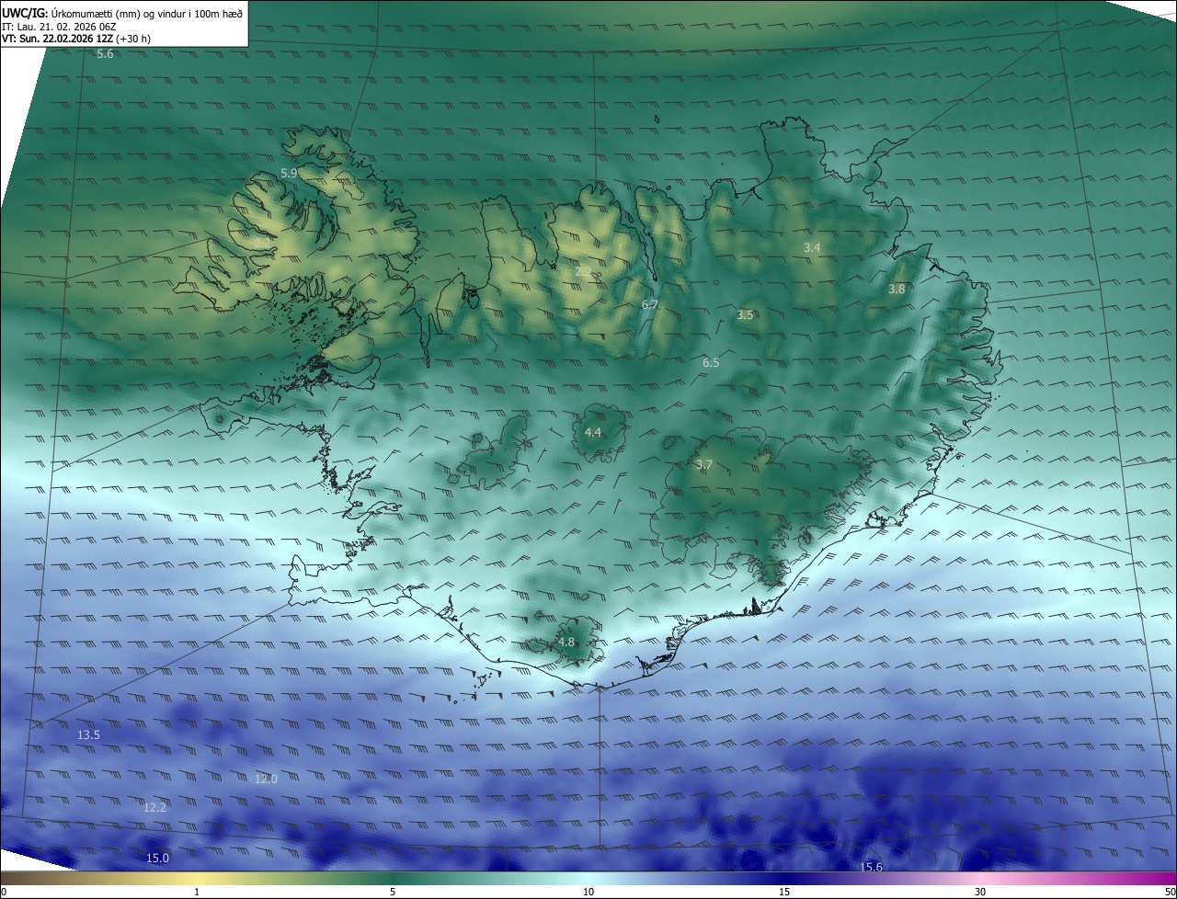This screenshot has width=1177, height=899.
Task: Pick the 3.7 value on Vatnajökull
Action: [x=704, y=465]
